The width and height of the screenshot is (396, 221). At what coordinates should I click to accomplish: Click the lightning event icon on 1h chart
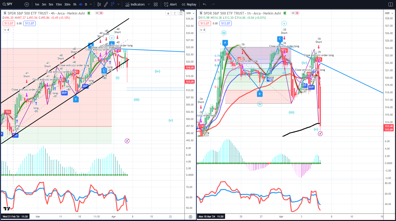[x=320, y=134]
